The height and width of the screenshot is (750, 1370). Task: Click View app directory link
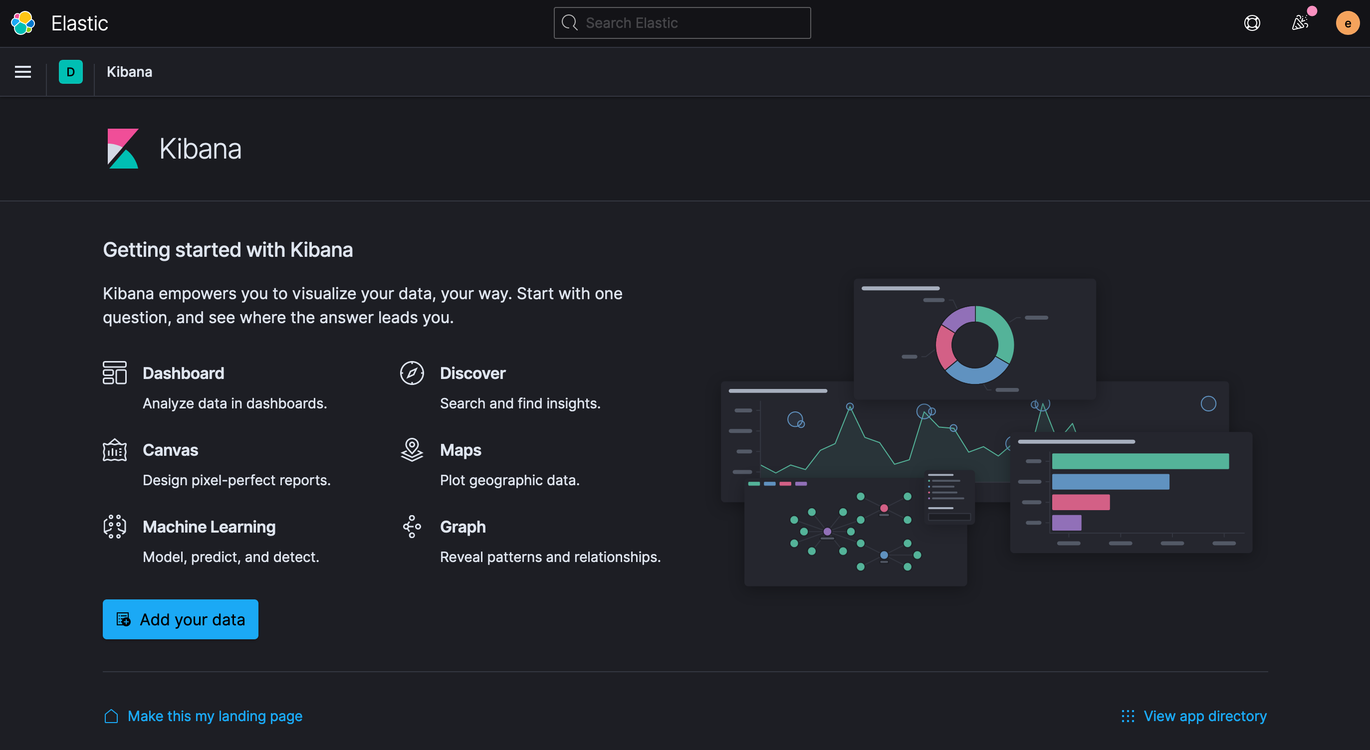click(x=1204, y=716)
